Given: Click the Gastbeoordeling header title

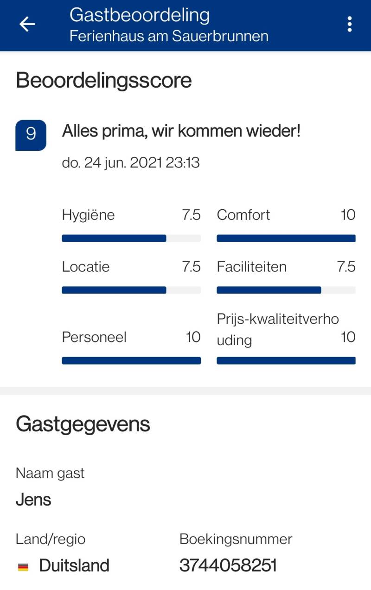Looking at the screenshot, I should click(x=139, y=15).
